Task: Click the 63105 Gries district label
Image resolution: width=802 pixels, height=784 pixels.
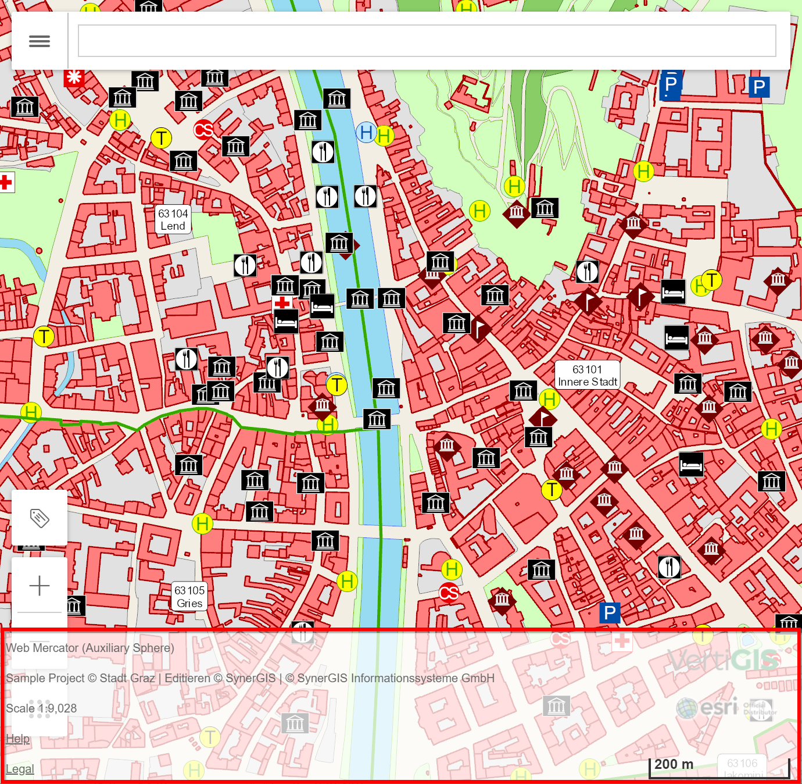Action: click(x=189, y=597)
